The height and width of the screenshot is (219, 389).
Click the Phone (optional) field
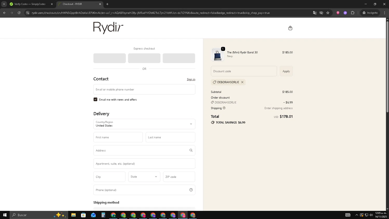point(144,190)
